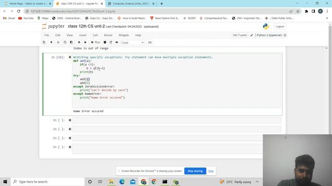Run the fourth empty cell with its run icon
Screen dimensions: 332x186
[x=70, y=147]
